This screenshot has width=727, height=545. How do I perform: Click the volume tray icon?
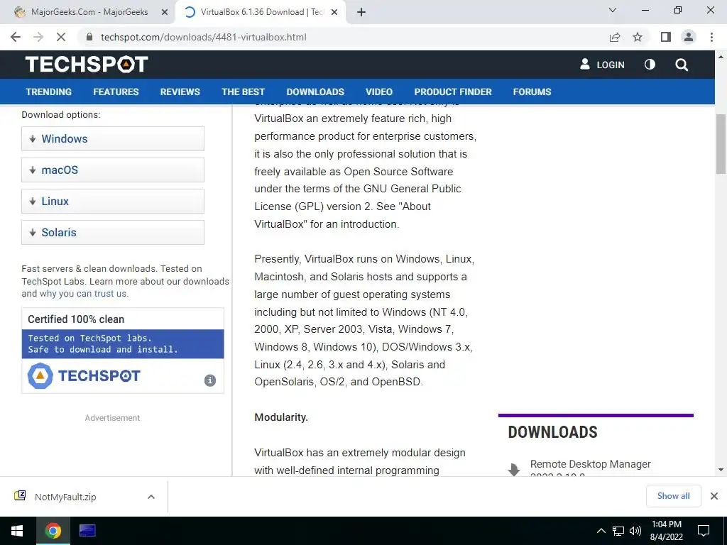click(x=635, y=531)
